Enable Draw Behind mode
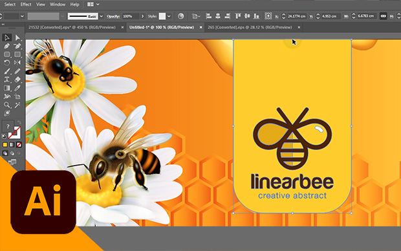The height and width of the screenshot is (251, 401). pyautogui.click(x=12, y=153)
